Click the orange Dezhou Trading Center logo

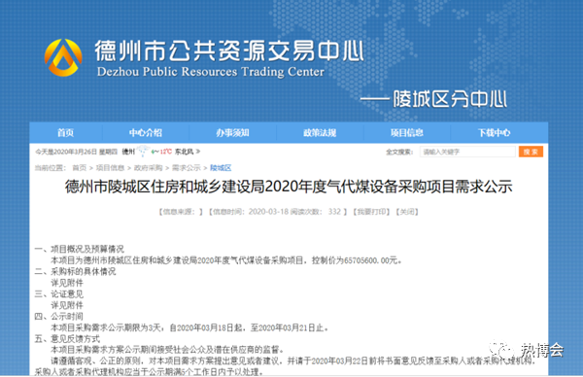tap(63, 57)
